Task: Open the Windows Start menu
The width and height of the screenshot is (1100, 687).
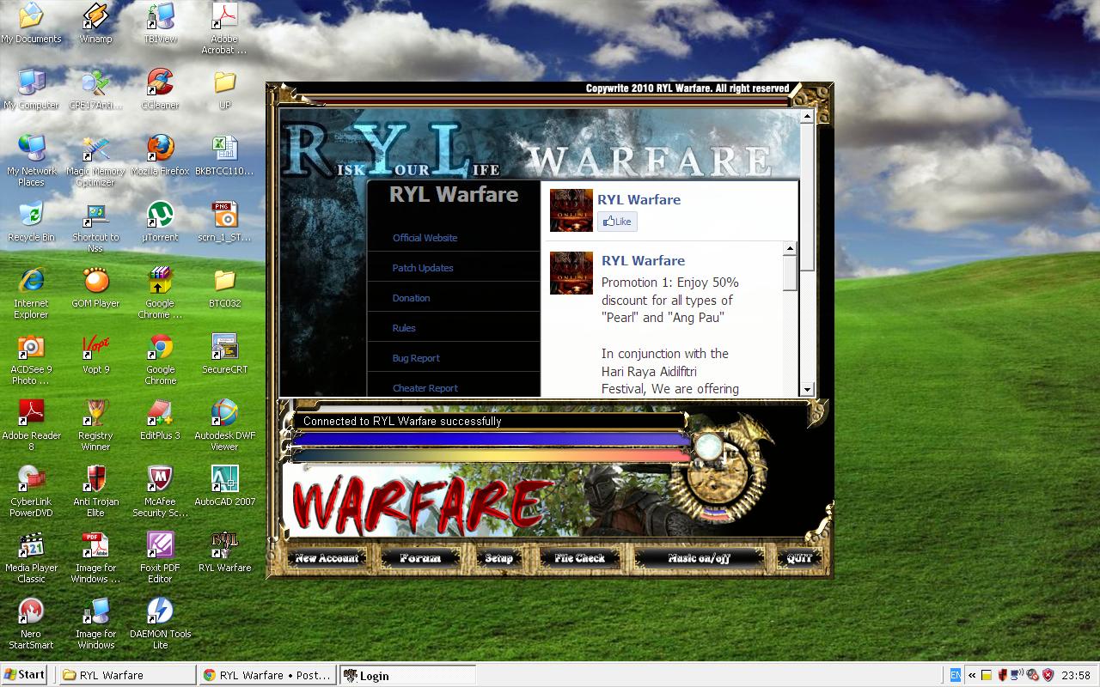Action: click(x=24, y=675)
